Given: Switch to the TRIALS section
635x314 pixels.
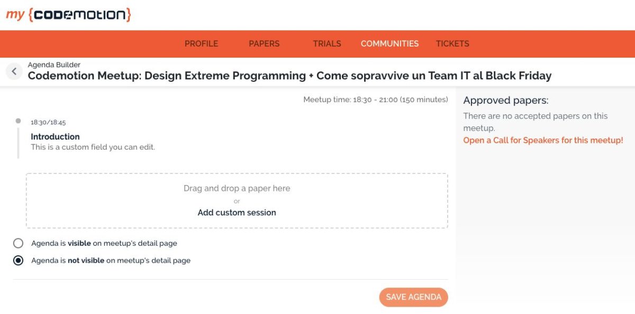Looking at the screenshot, I should click(x=326, y=44).
